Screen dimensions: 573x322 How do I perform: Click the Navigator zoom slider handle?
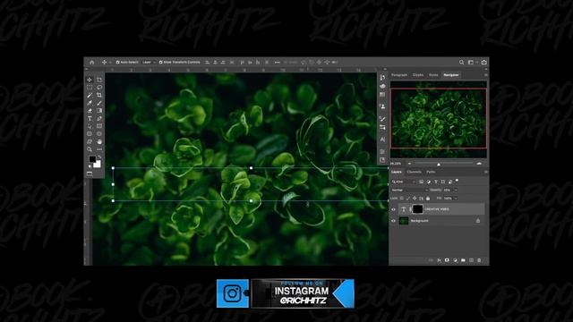click(439, 165)
